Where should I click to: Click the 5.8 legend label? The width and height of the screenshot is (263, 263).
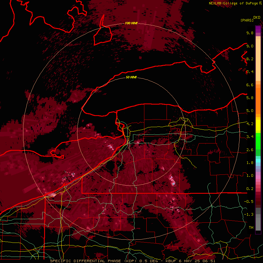250,98
